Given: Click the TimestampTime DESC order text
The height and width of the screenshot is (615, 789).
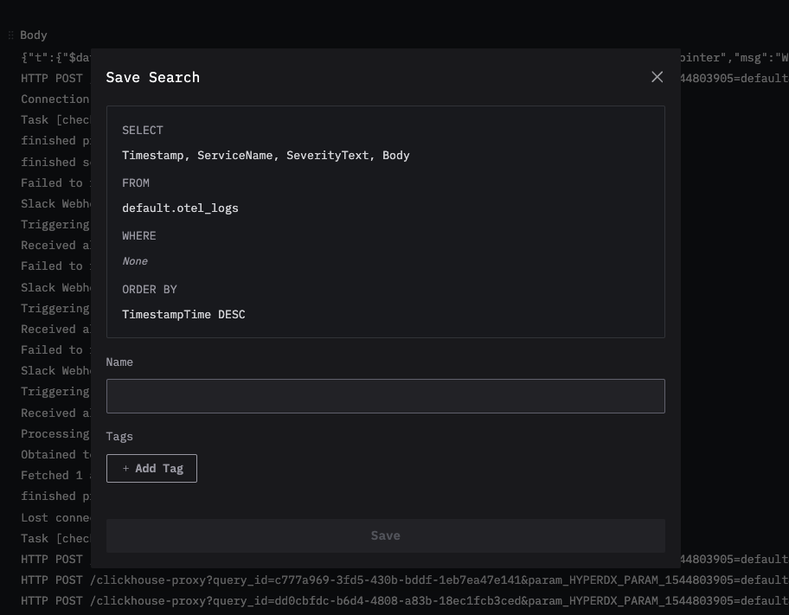Looking at the screenshot, I should tap(183, 315).
